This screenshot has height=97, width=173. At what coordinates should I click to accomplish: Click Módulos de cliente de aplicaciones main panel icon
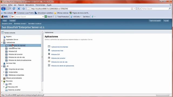[x=49, y=65]
